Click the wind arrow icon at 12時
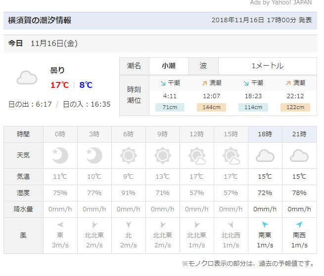The width and height of the screenshot is (324, 276). 197,225
